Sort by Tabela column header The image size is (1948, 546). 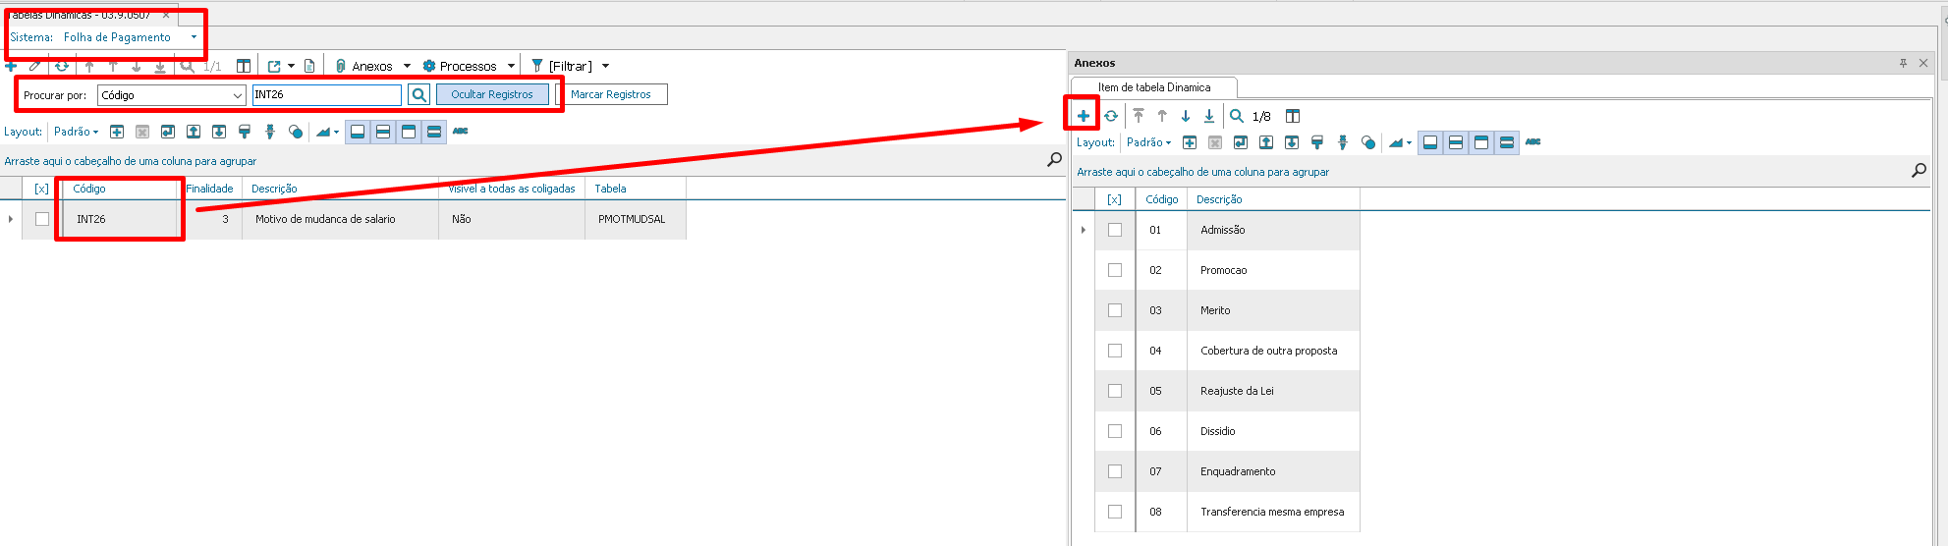tap(636, 189)
